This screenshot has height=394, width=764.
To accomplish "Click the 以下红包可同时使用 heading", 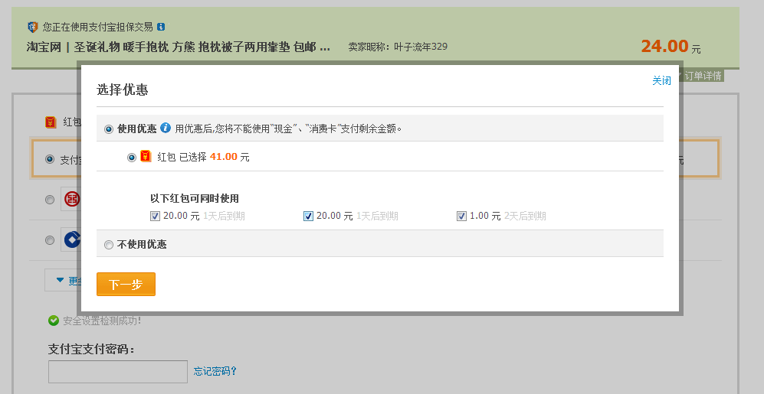I will tap(195, 198).
